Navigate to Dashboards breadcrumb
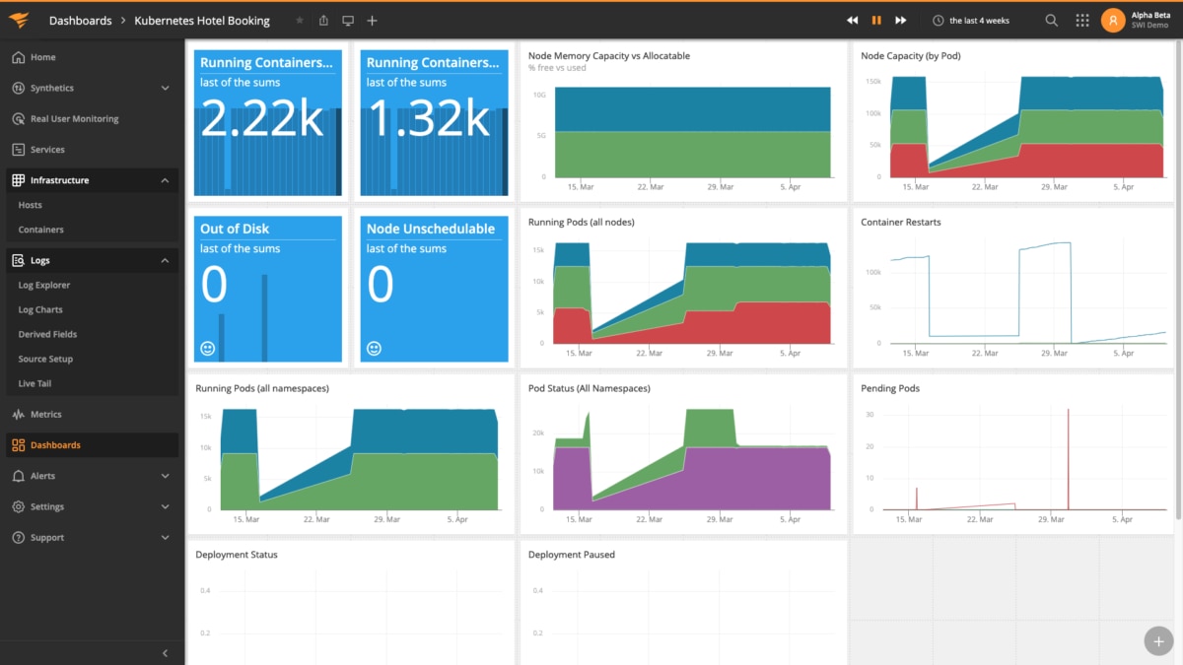 tap(80, 20)
